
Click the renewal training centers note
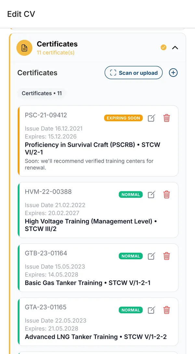89,164
